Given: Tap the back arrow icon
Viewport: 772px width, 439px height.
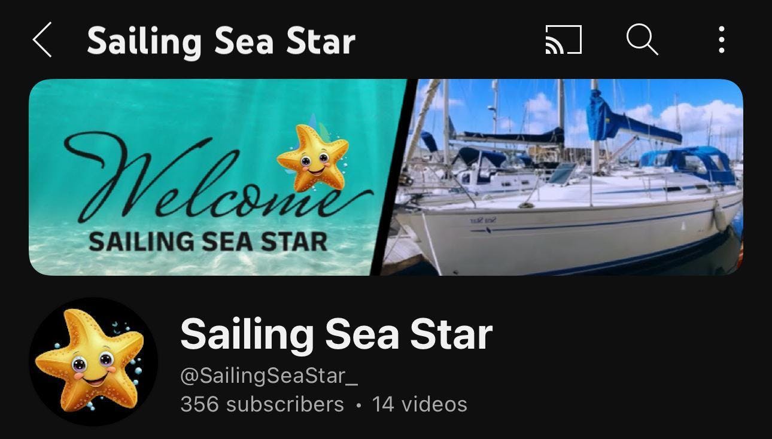Looking at the screenshot, I should pos(42,40).
